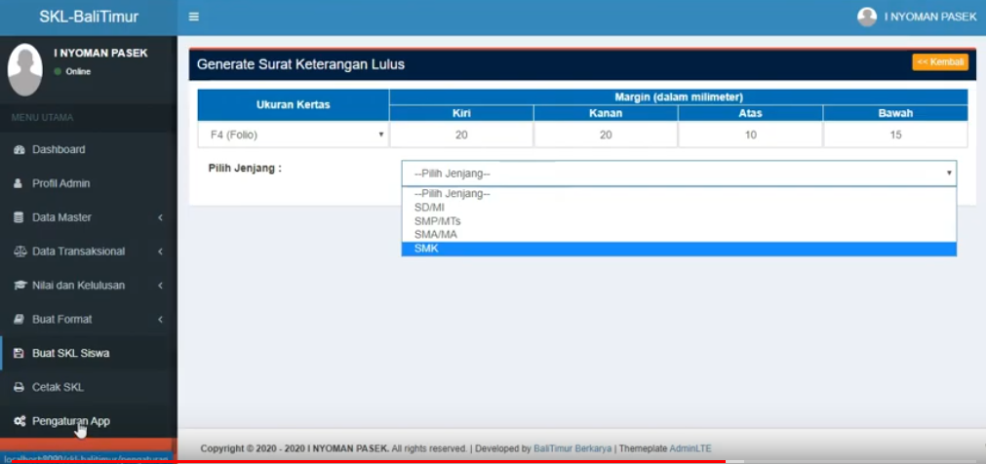The width and height of the screenshot is (986, 464).
Task: Open the Dashboard menu item
Action: pos(89,150)
